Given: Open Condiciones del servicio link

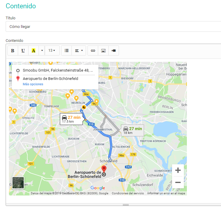Looking at the screenshot, I should (x=128, y=193).
